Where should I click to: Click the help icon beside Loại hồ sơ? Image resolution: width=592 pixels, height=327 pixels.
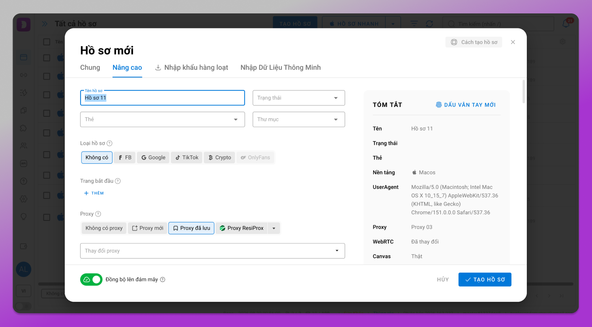(110, 143)
